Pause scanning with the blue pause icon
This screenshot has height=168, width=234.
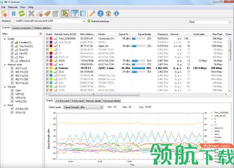point(14,14)
